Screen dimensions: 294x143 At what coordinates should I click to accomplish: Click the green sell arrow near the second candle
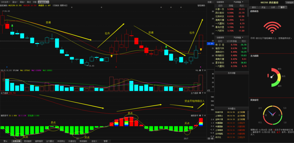pyautogui.click(x=12, y=26)
